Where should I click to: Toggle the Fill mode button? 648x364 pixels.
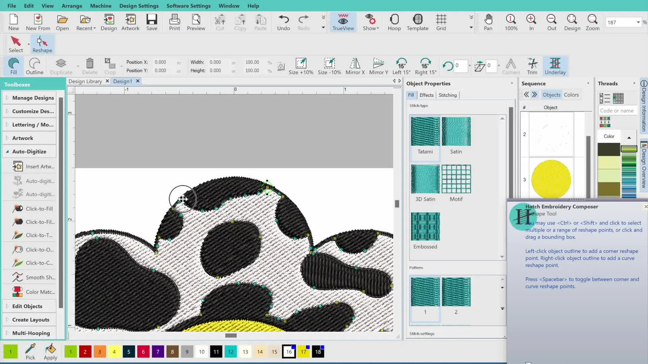[13, 66]
